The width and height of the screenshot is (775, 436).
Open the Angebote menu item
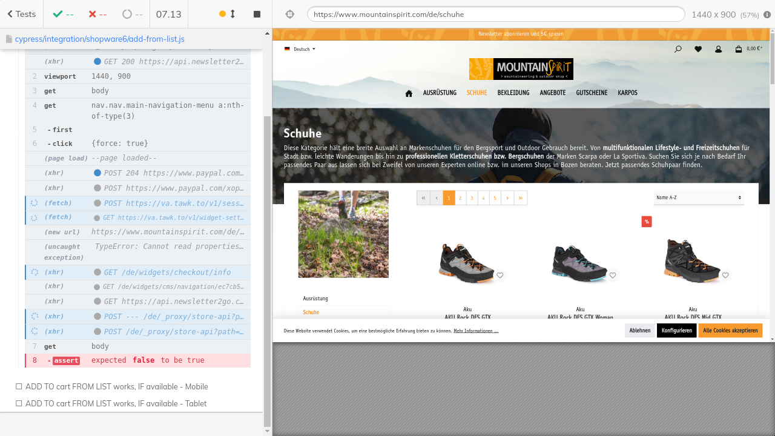point(552,93)
